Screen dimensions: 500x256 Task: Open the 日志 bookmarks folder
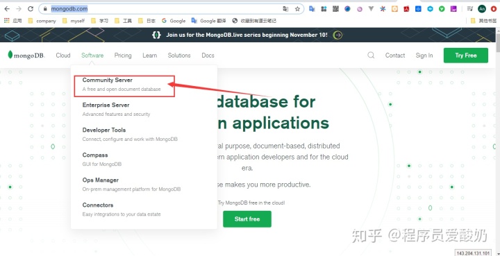click(x=147, y=21)
